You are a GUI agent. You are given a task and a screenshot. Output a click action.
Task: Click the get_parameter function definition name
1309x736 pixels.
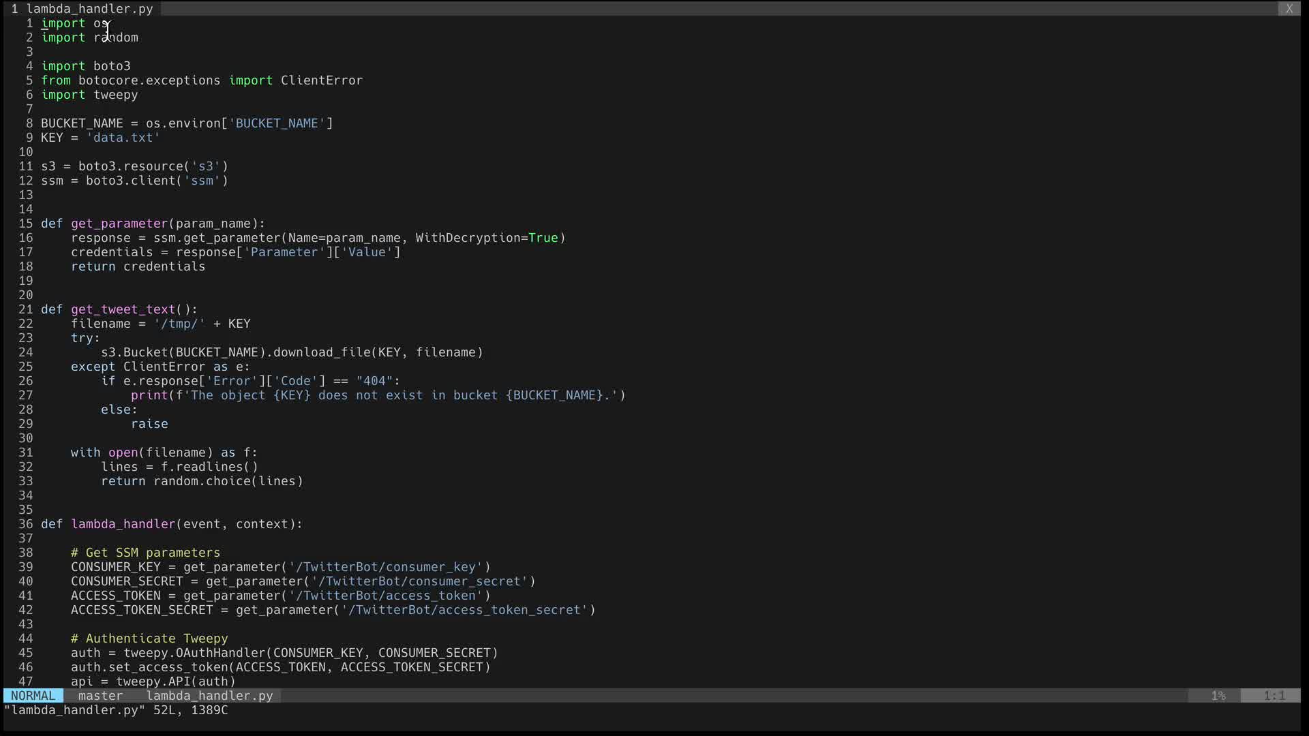(x=119, y=224)
